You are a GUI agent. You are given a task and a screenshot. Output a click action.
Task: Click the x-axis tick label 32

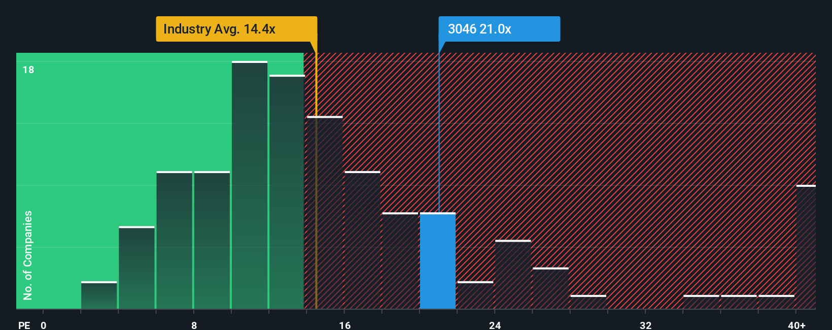pos(645,325)
